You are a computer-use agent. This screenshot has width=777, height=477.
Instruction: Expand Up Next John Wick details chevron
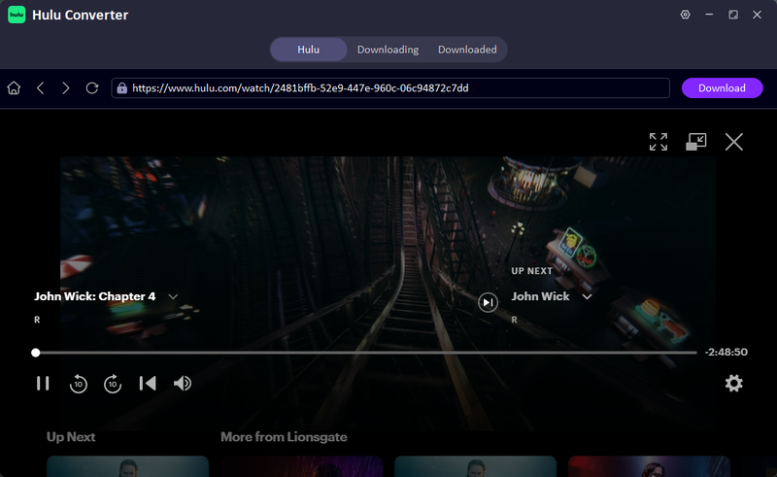pos(587,297)
